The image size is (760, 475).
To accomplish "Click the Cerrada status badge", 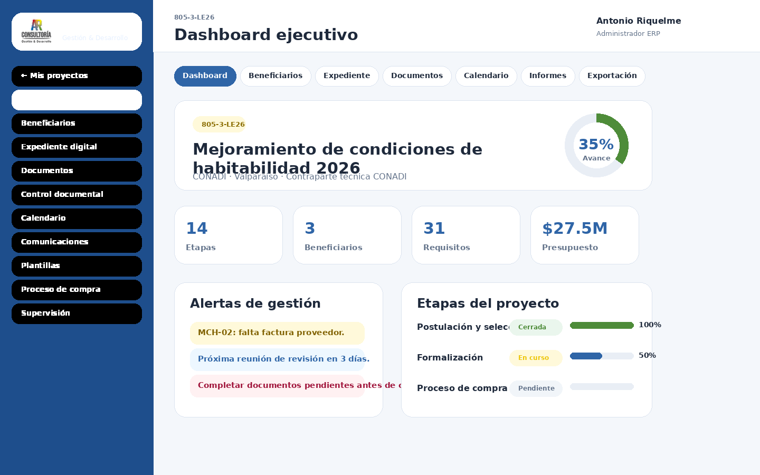I will coord(536,327).
